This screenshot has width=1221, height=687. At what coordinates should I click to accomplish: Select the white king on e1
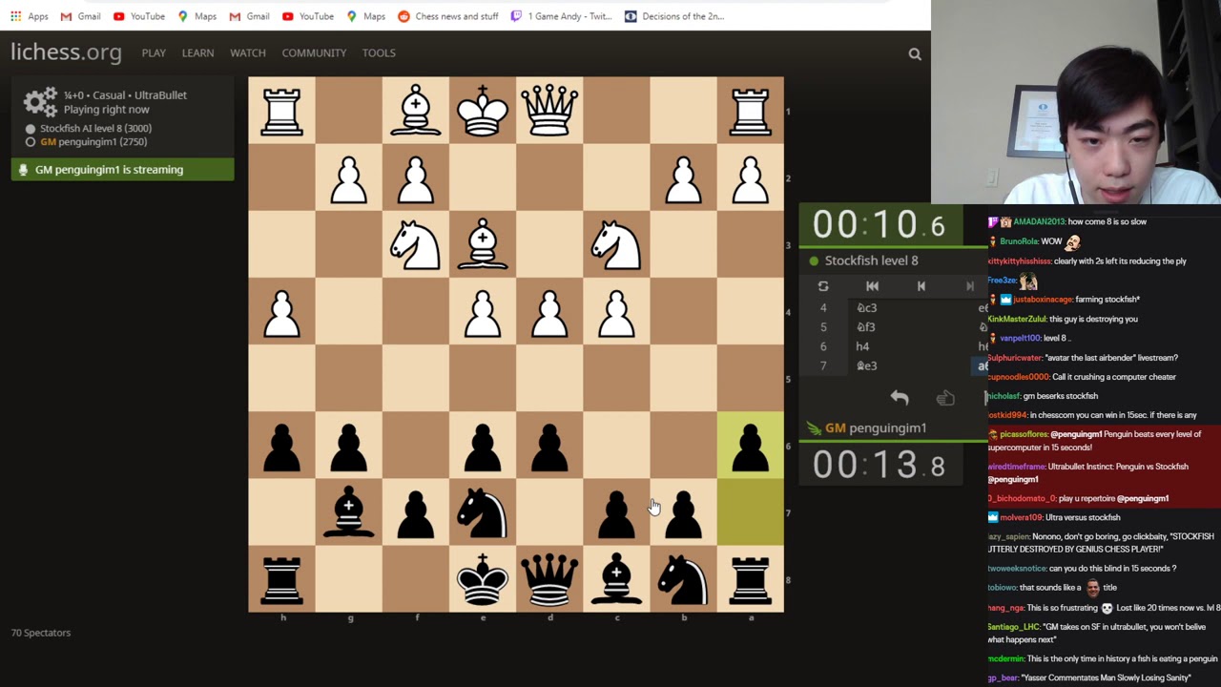tap(483, 111)
